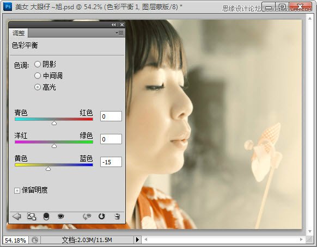Toggle clip to layer circle icon
Image resolution: width=317 pixels, height=247 pixels.
click(46, 217)
